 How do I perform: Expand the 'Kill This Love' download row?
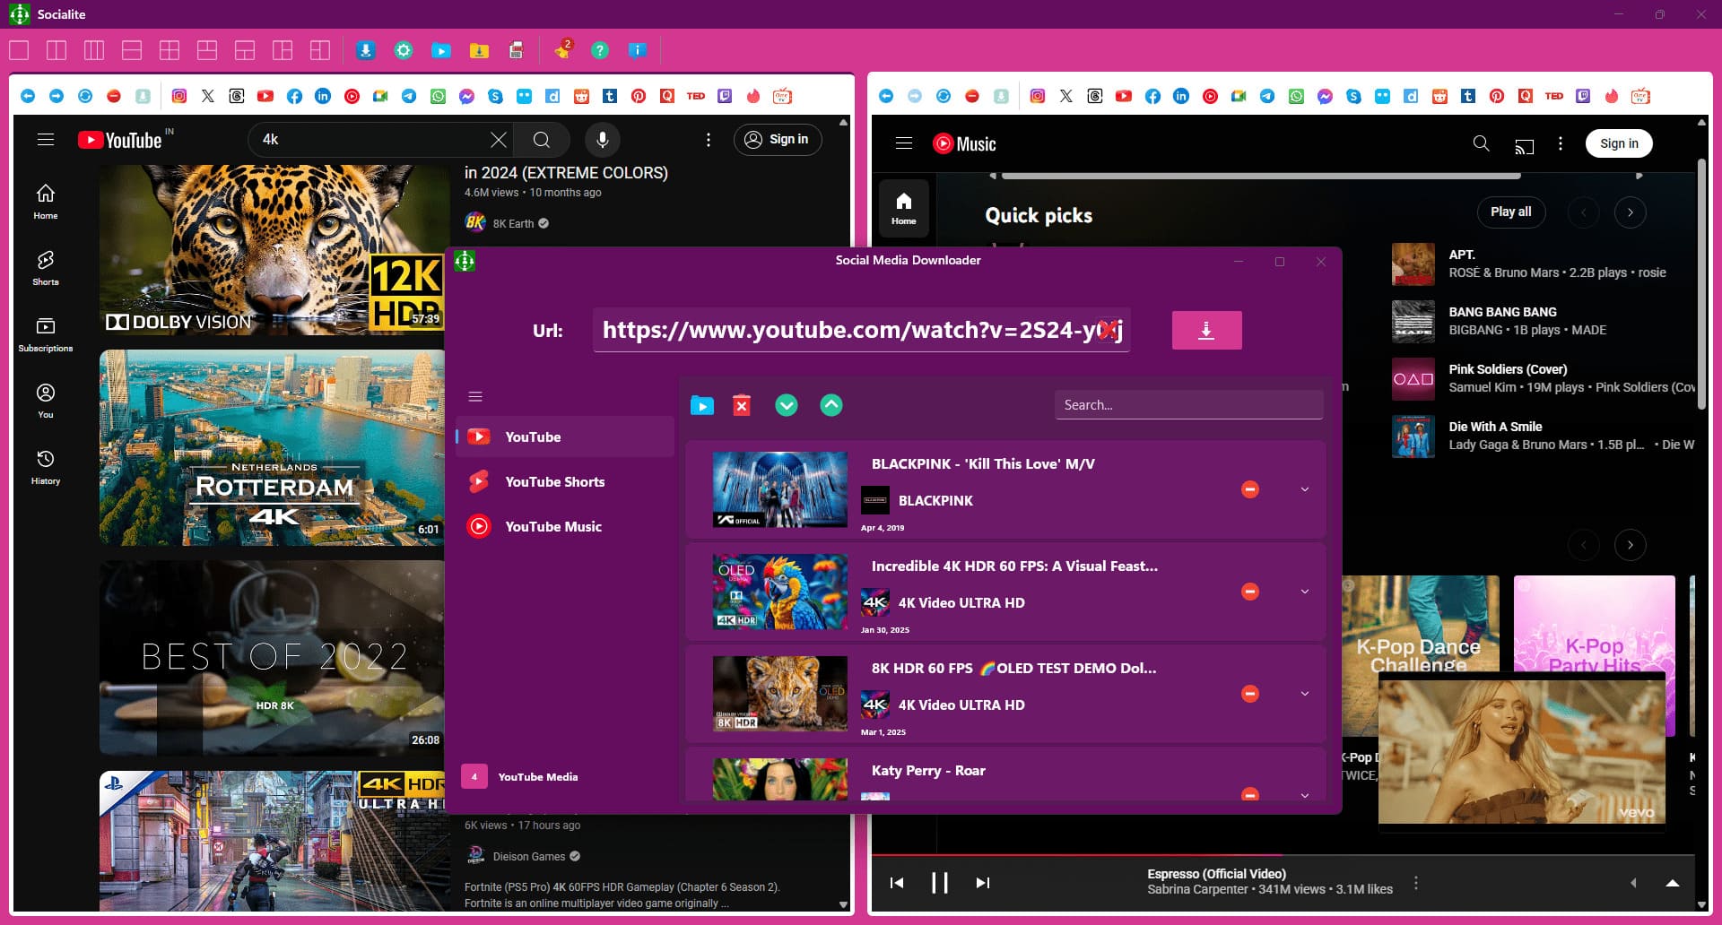click(x=1305, y=489)
